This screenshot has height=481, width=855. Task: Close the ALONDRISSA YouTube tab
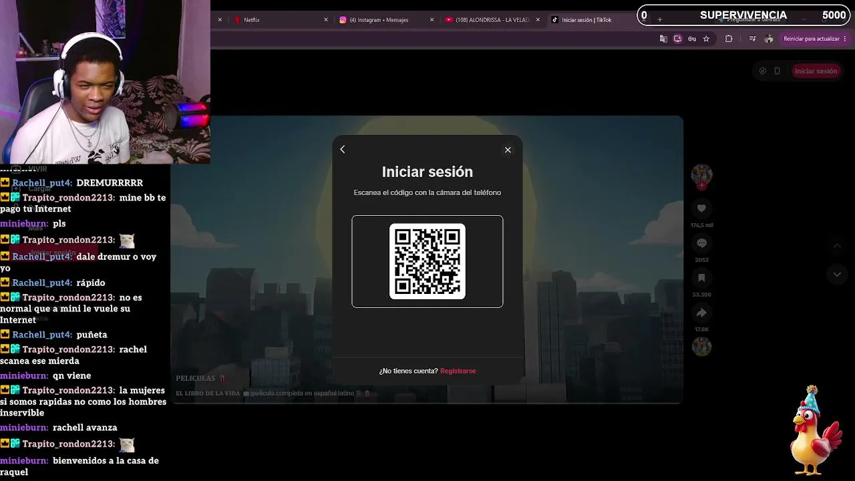tap(538, 20)
